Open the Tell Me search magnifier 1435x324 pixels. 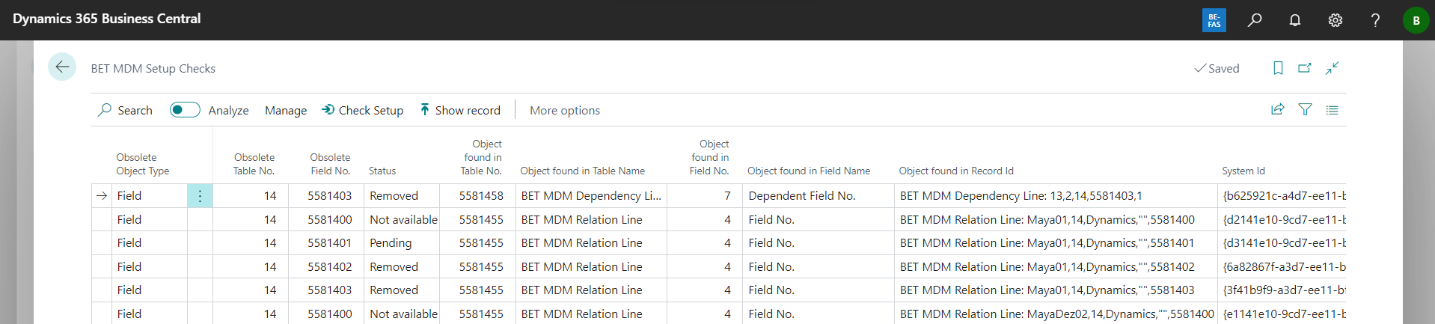[x=1255, y=20]
